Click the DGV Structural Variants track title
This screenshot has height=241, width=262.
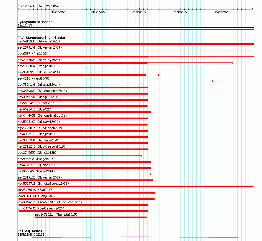[x=41, y=38]
